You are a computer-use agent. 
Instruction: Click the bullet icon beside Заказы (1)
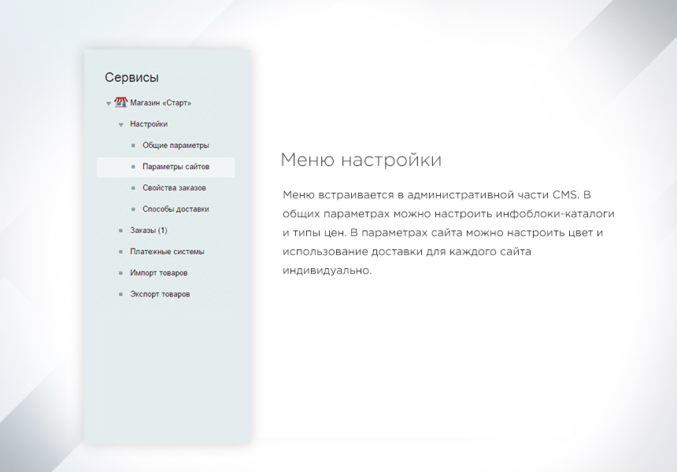[x=120, y=230]
